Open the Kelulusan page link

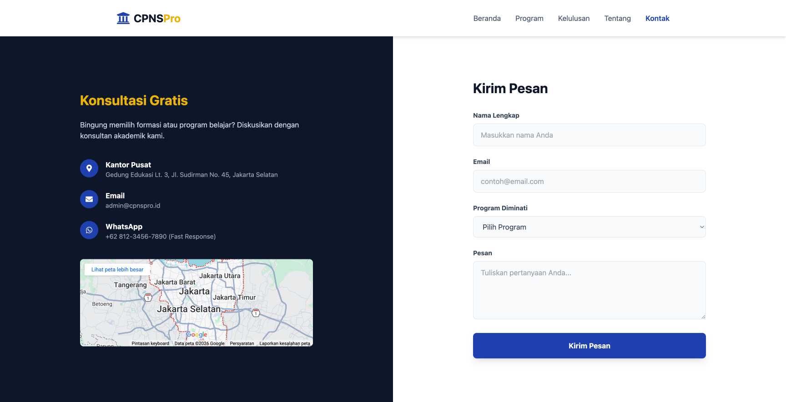(574, 18)
